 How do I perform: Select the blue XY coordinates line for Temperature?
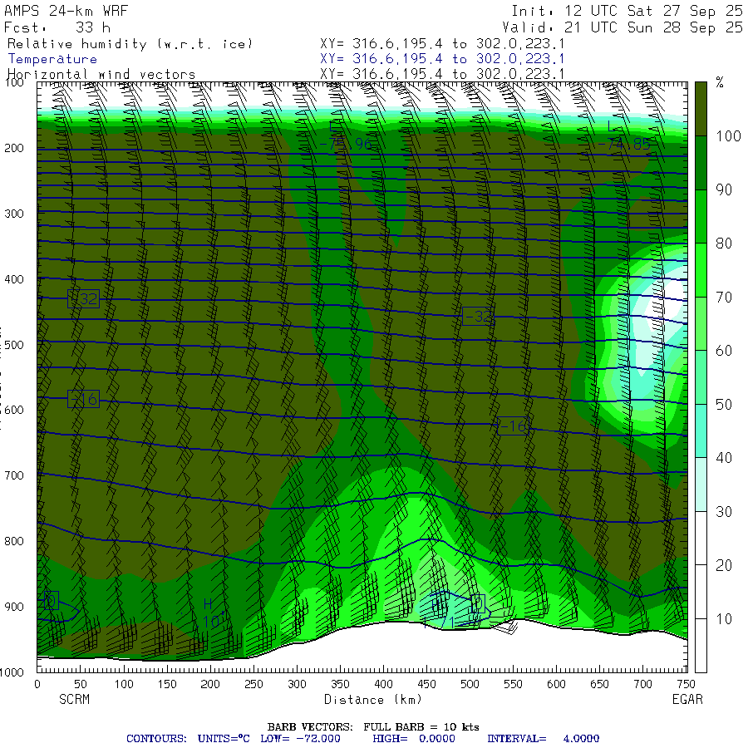click(x=442, y=59)
